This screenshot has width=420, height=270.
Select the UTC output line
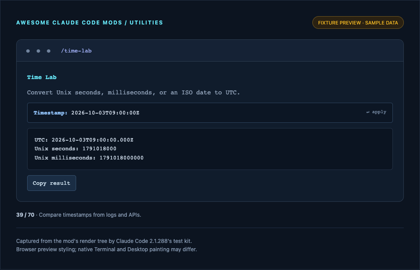[x=84, y=140]
